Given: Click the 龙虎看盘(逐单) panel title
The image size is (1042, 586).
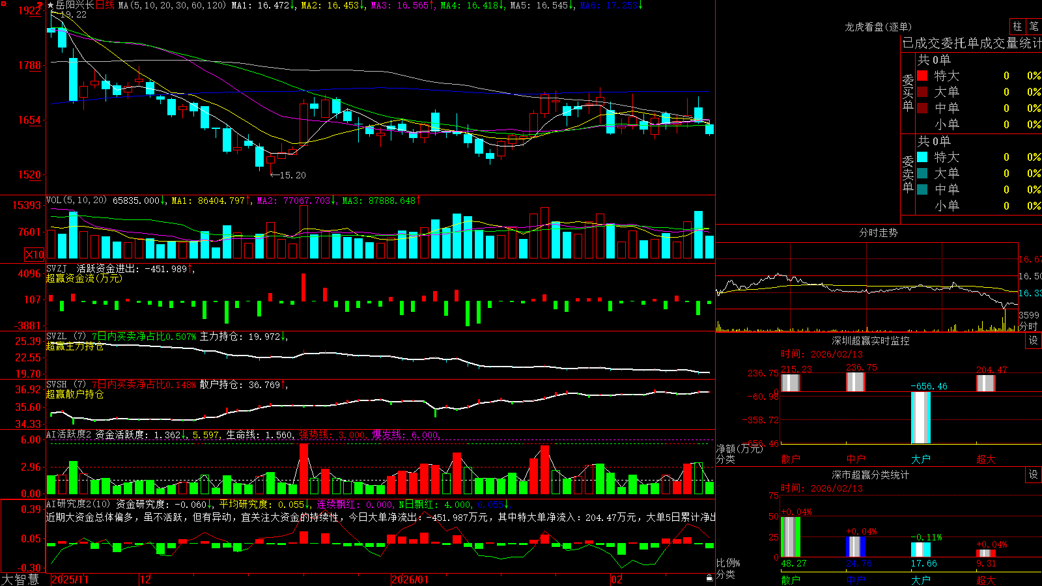Looking at the screenshot, I should pyautogui.click(x=879, y=27).
